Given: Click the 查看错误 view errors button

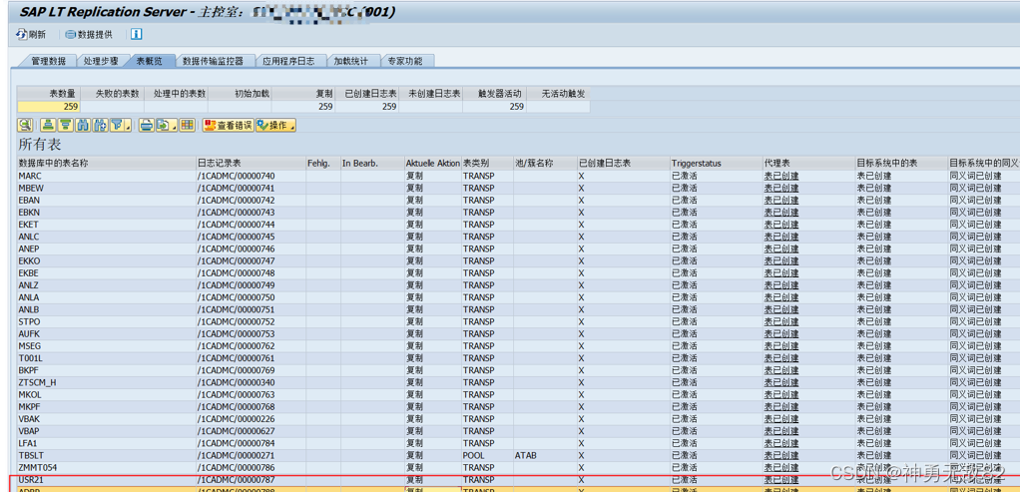Looking at the screenshot, I should (228, 125).
